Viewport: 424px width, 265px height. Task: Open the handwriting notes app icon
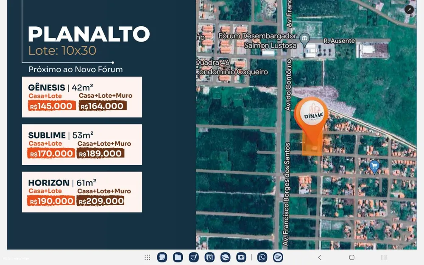(194, 257)
